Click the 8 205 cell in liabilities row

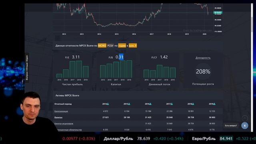[x=106, y=130]
